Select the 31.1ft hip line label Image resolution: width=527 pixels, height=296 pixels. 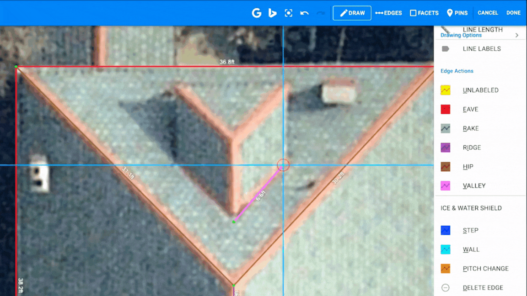(128, 173)
